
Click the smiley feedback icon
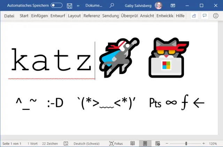[216, 16]
